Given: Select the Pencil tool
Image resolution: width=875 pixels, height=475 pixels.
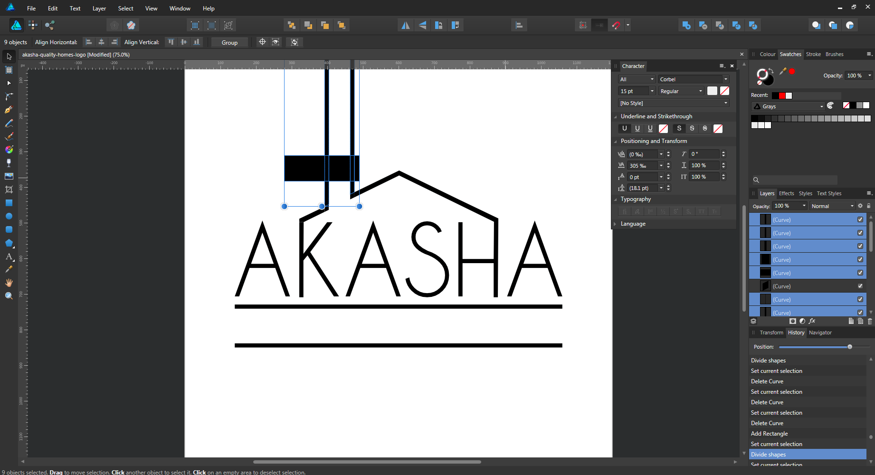Looking at the screenshot, I should (x=9, y=123).
